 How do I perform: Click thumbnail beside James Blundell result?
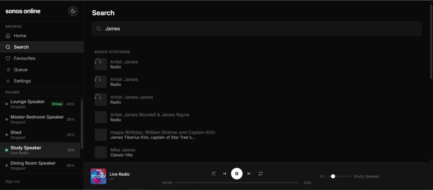[x=101, y=117]
